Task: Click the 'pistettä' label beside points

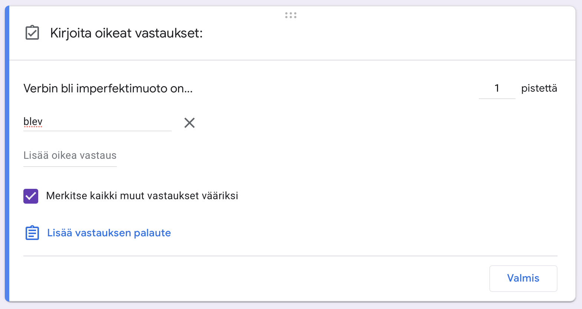Action: 539,88
